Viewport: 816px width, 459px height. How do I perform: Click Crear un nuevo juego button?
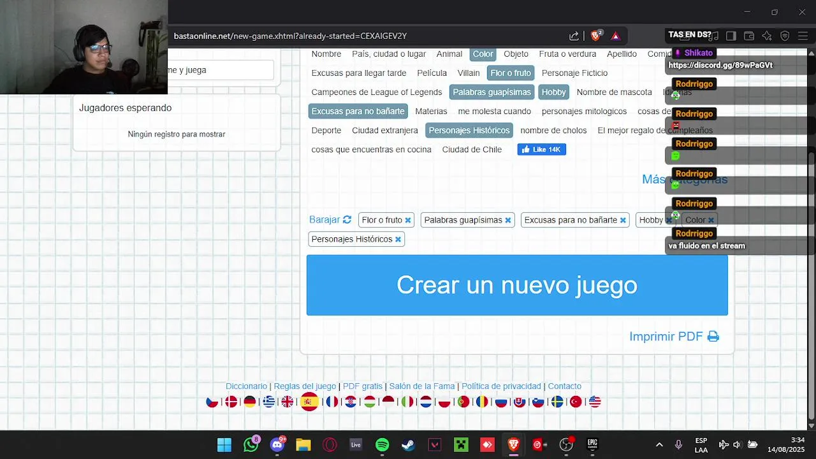click(517, 285)
